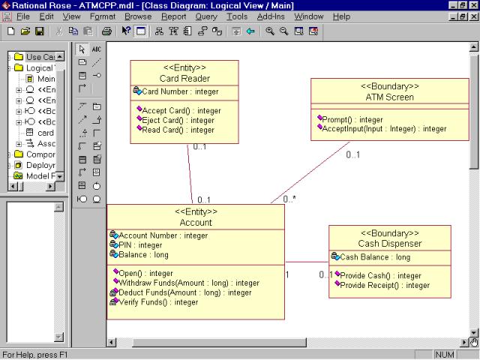This screenshot has width=480, height=360.
Task: Open the Report menu
Action: pyautogui.click(x=174, y=16)
